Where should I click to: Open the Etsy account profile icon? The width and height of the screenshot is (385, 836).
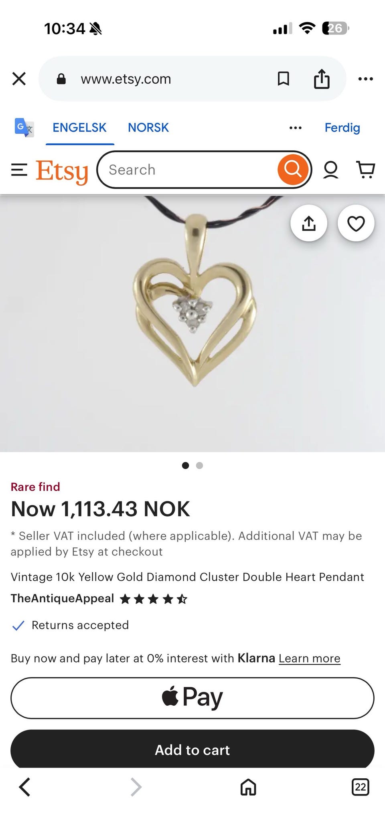pyautogui.click(x=331, y=170)
